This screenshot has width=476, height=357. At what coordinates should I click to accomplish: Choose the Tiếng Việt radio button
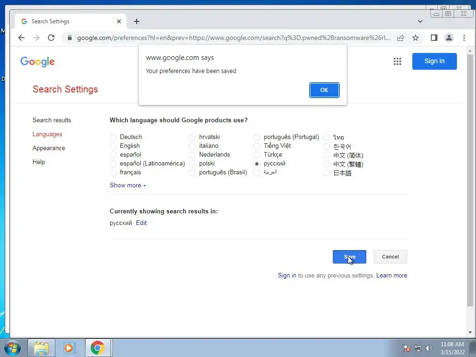click(257, 146)
